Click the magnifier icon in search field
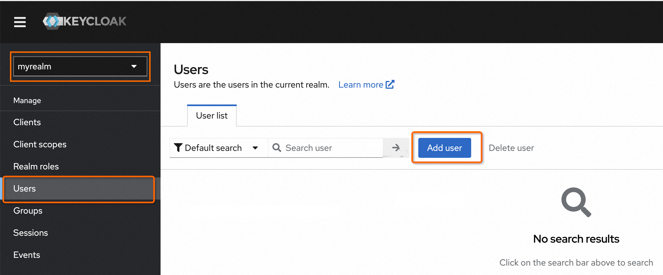663x275 pixels. [277, 148]
